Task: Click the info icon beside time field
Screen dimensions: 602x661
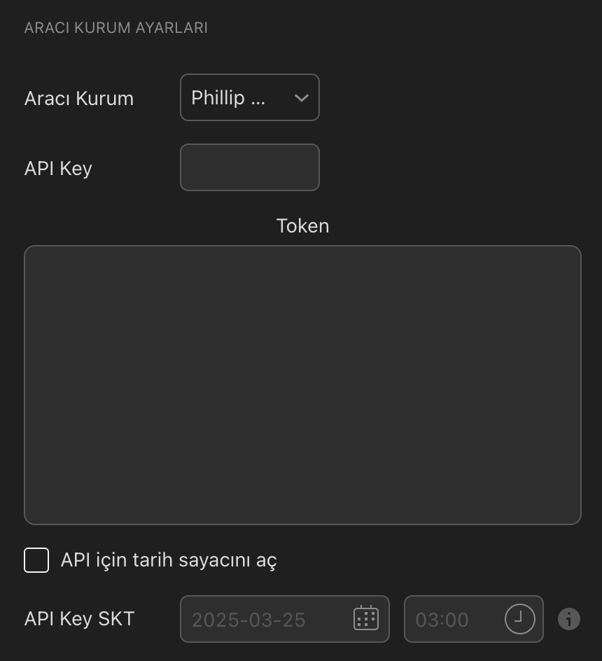Action: click(x=568, y=619)
